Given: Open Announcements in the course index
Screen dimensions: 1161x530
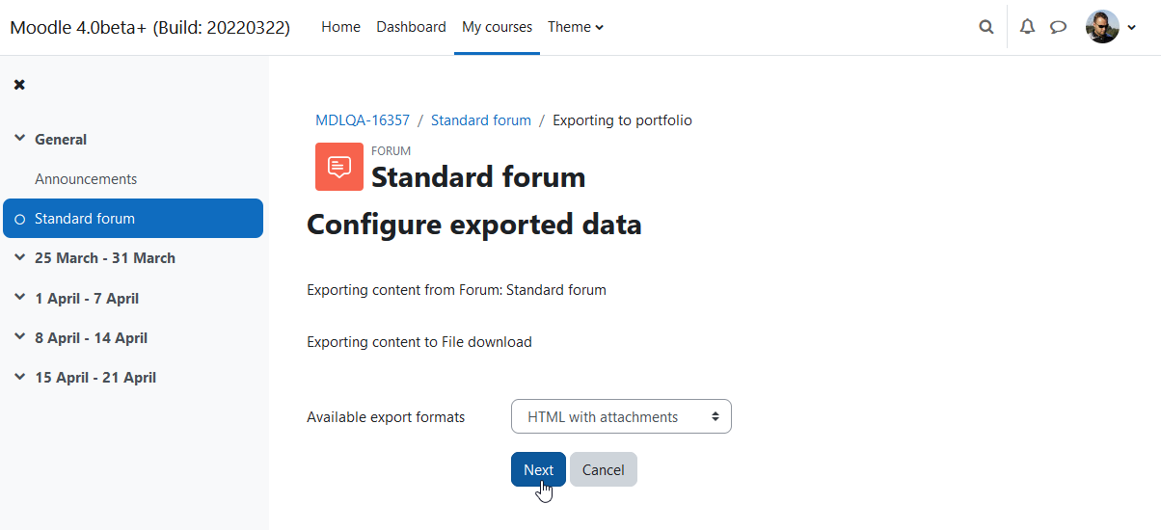Looking at the screenshot, I should 86,179.
